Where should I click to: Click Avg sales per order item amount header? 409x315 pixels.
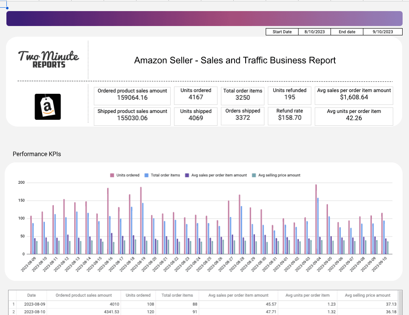coord(238,295)
